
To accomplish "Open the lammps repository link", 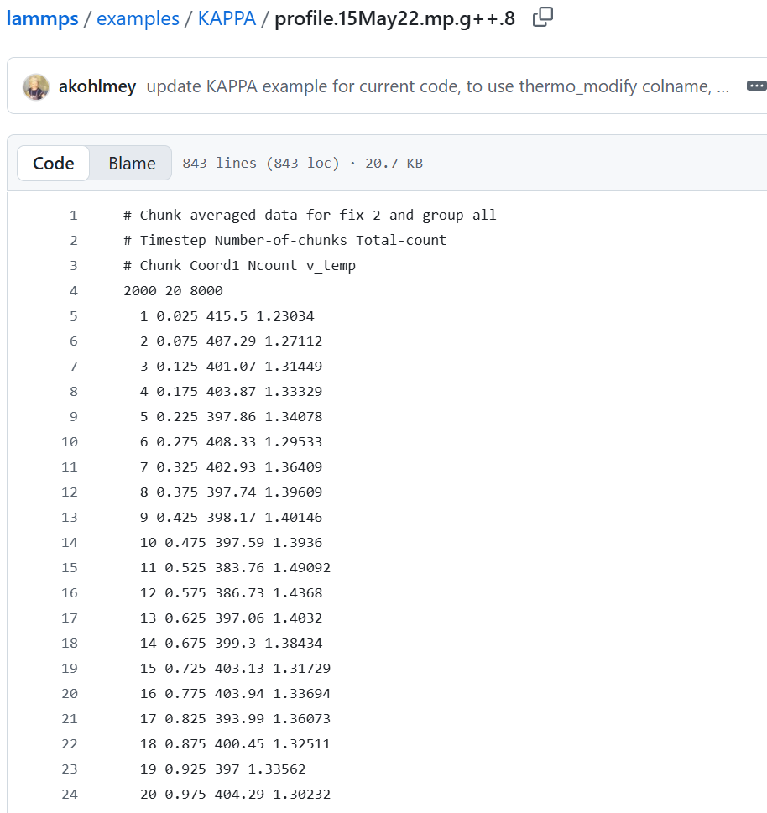I will coord(43,18).
